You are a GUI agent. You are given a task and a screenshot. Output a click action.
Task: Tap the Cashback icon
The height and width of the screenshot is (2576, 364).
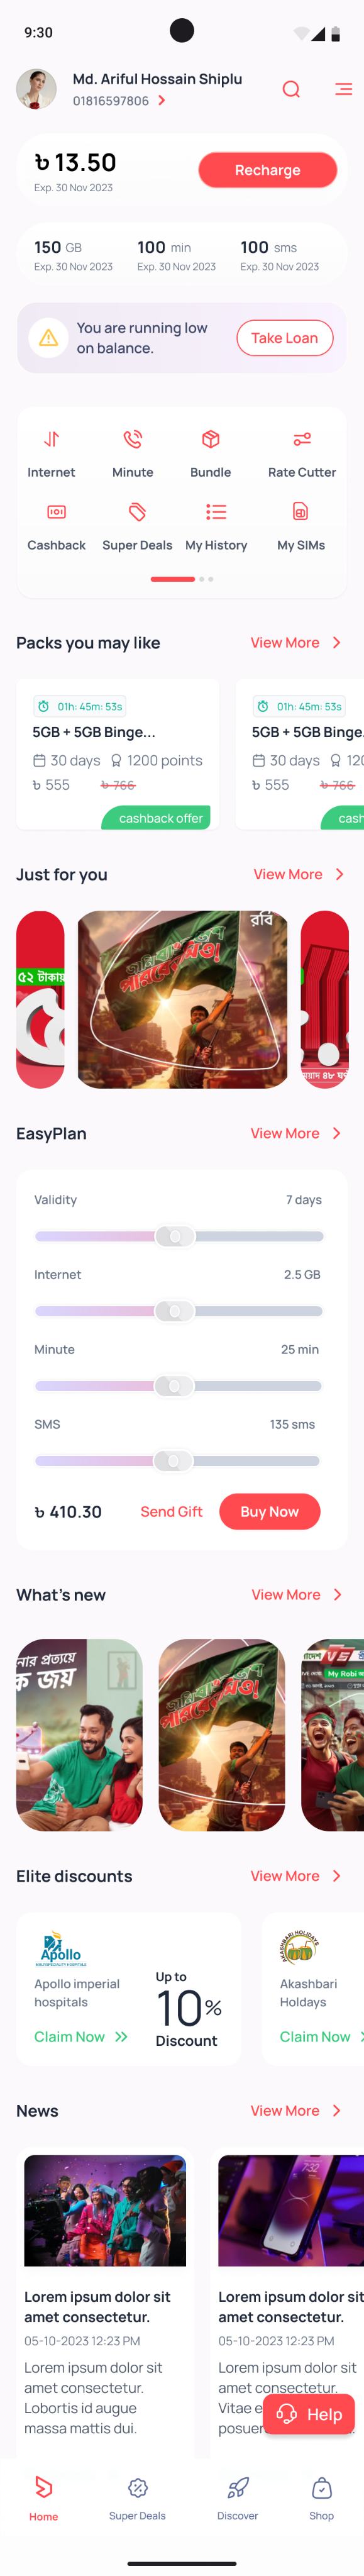[x=57, y=512]
